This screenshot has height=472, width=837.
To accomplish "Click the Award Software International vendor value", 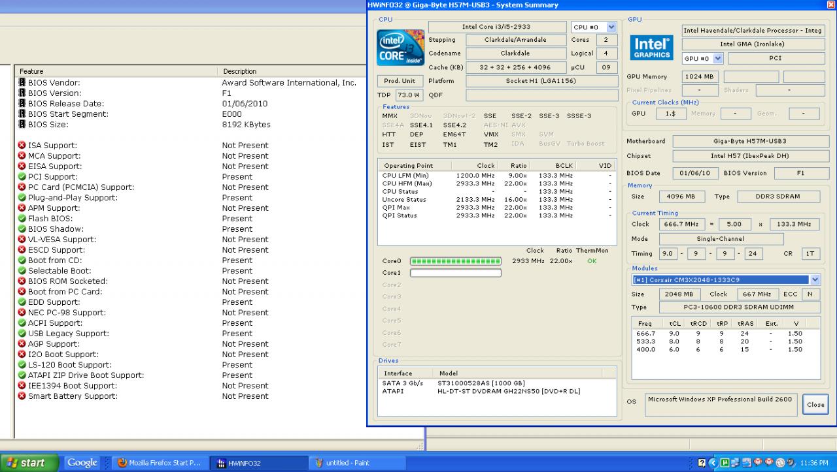I will pos(289,83).
